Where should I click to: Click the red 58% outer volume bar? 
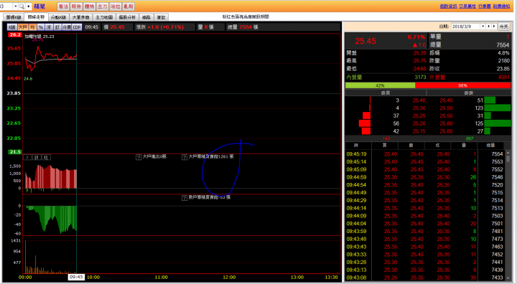click(462, 85)
